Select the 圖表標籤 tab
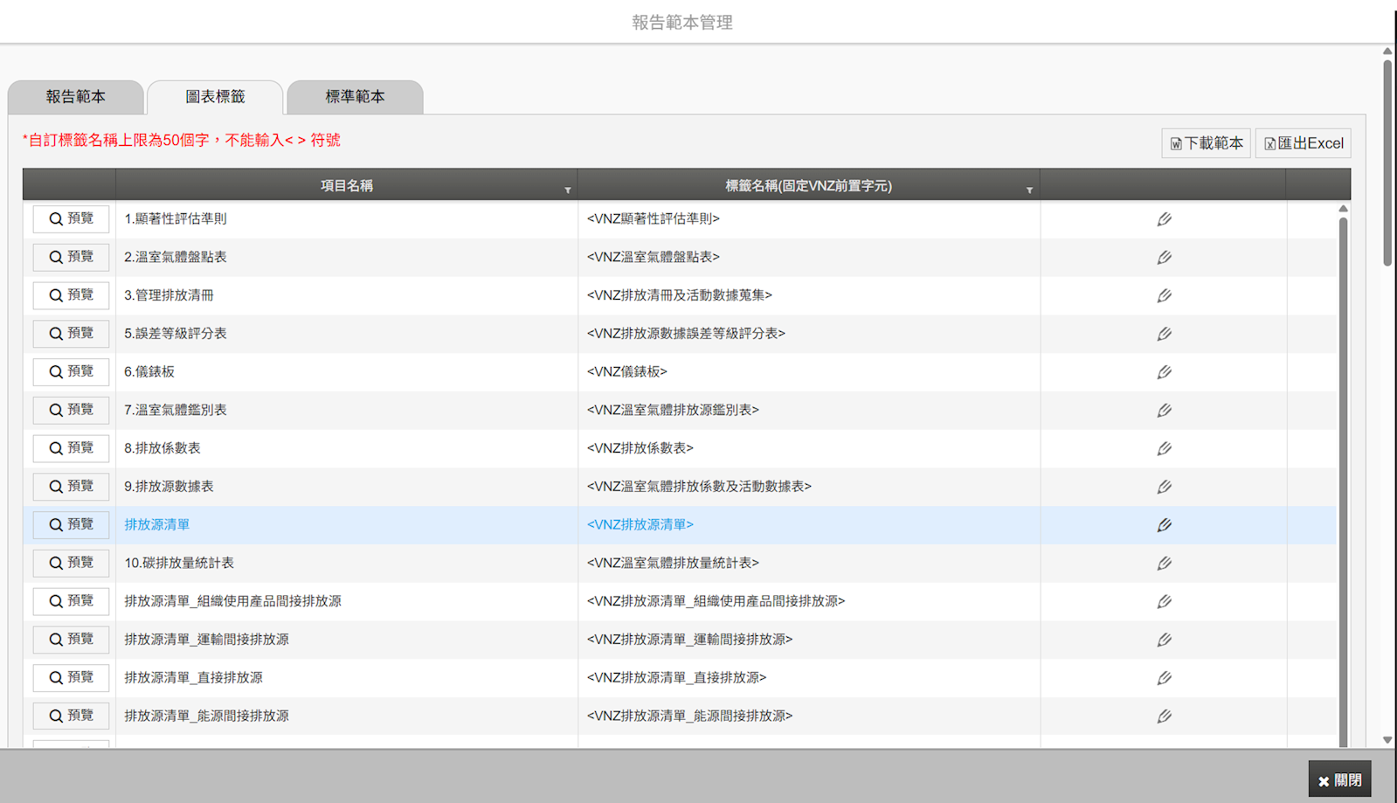 [215, 97]
